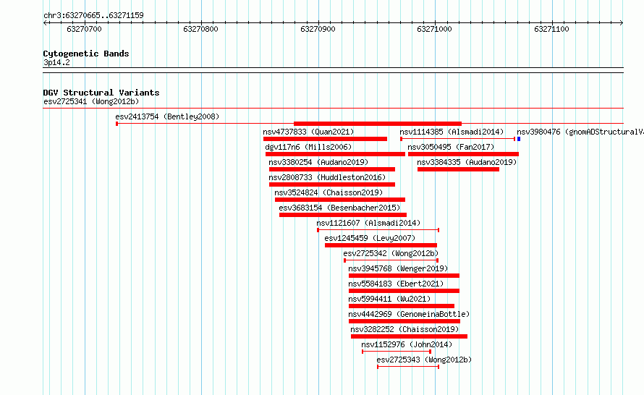Image resolution: width=644 pixels, height=395 pixels.
Task: Click the nsv1152976 (John2014) label
Action: 407,344
